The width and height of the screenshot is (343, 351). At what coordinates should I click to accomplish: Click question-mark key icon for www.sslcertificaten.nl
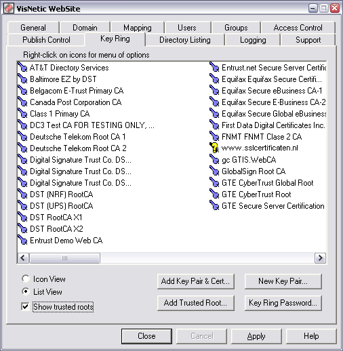point(214,148)
